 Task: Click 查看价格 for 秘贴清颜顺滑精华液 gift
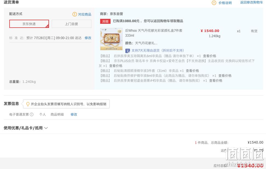[x=192, y=71]
